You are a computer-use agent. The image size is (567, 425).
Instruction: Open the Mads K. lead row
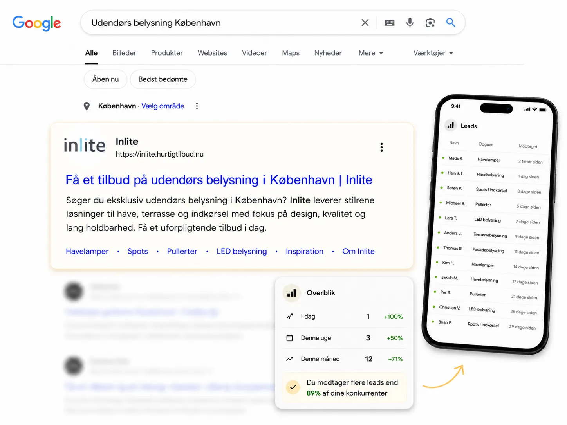click(493, 160)
